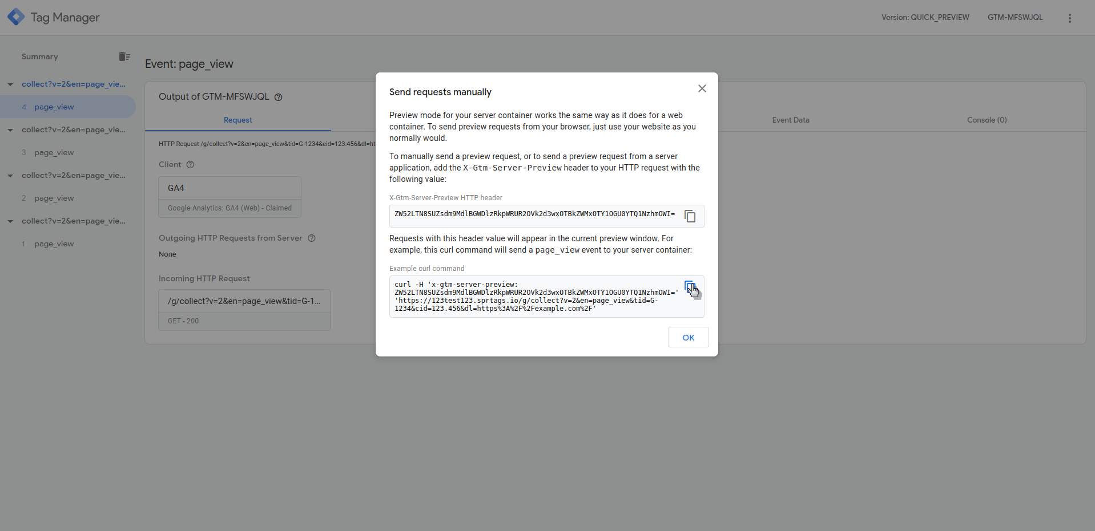This screenshot has width=1095, height=531.
Task: Open the Summary view
Action: click(39, 56)
